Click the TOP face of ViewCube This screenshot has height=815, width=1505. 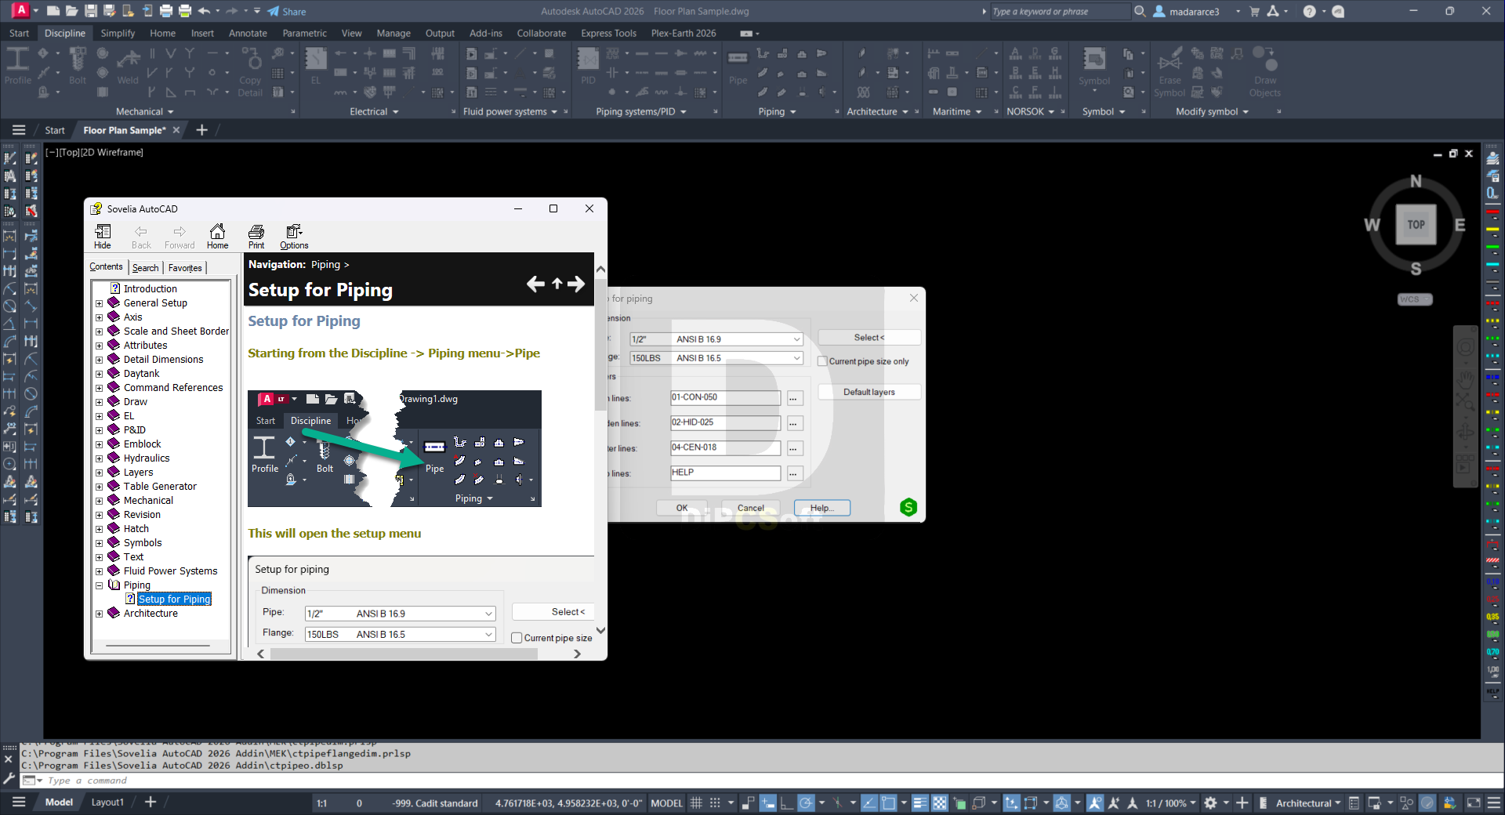point(1416,225)
